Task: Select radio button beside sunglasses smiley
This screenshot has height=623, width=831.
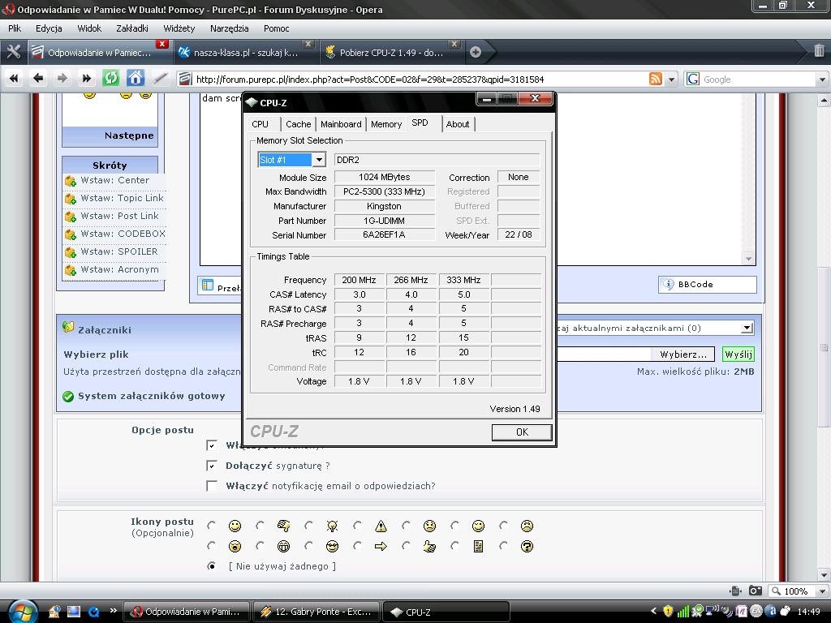Action: coord(308,546)
